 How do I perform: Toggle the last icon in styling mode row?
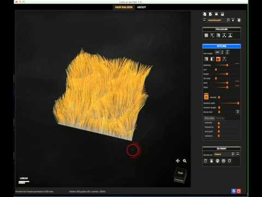pos(224,59)
